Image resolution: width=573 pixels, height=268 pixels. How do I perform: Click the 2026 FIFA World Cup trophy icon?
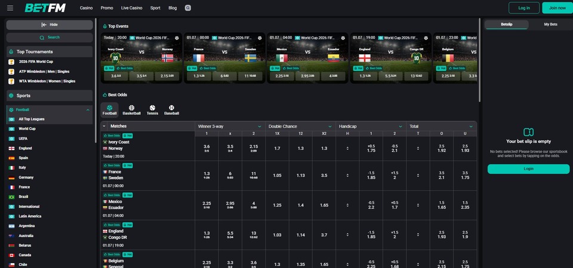click(11, 62)
